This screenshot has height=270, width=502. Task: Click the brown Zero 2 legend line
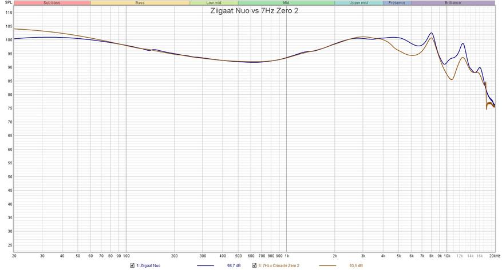327,265
